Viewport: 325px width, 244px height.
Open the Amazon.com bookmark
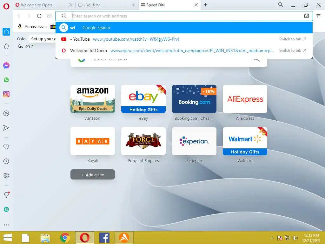32,26
